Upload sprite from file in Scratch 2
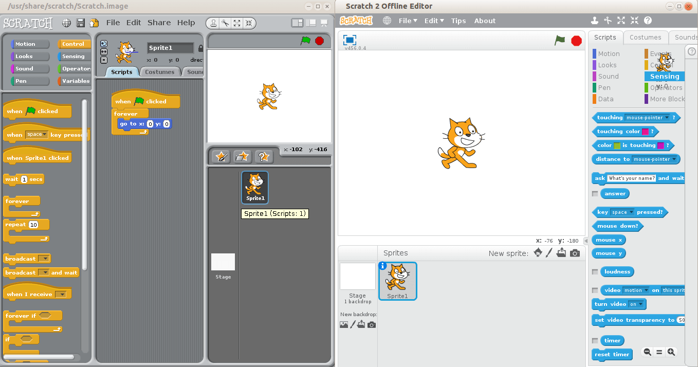The width and height of the screenshot is (698, 367). (561, 253)
